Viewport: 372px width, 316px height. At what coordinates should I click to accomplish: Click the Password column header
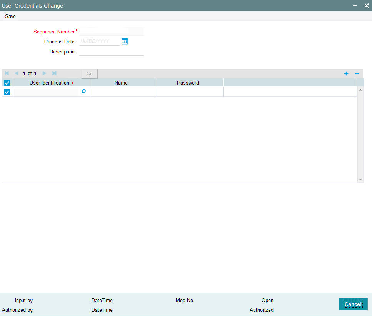pyautogui.click(x=190, y=83)
